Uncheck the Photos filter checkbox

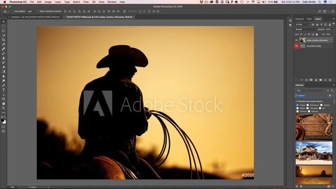coord(298,105)
